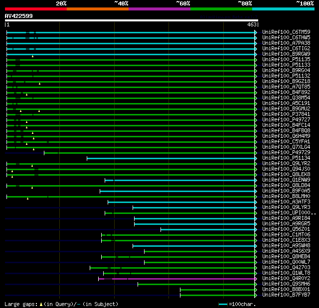This screenshot has height=308, width=319.
Task: Click the cyan alignment bar for P51134
Action: [x=171, y=158]
